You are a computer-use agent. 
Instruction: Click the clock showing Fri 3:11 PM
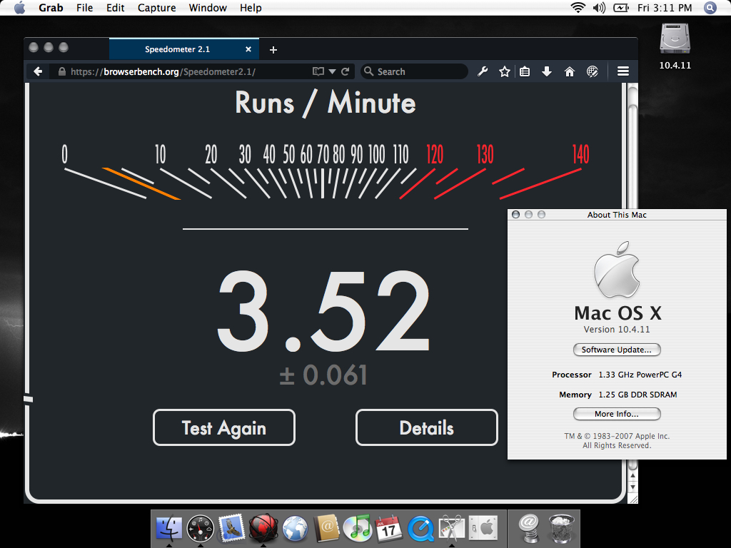point(665,7)
